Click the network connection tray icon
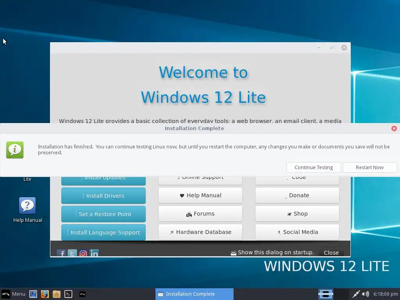Image resolution: width=400 pixels, height=300 pixels. tap(356, 294)
